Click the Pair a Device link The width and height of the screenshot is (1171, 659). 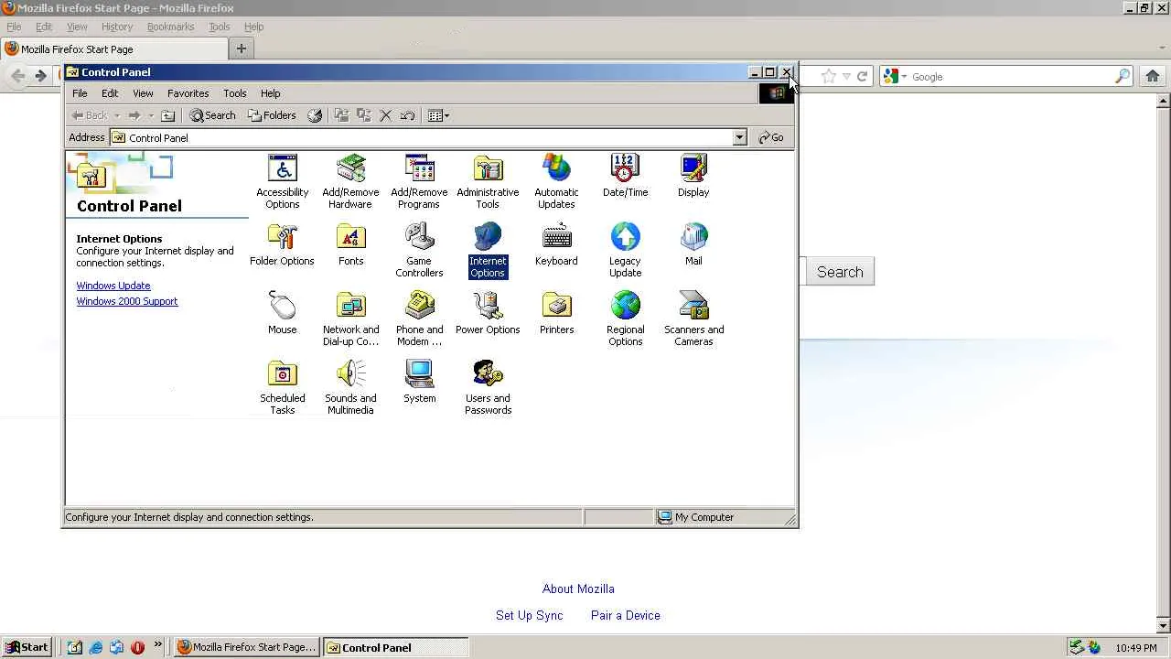626,615
